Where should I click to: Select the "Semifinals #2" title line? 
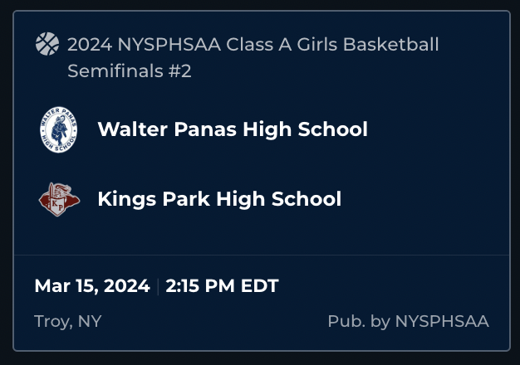pos(130,71)
